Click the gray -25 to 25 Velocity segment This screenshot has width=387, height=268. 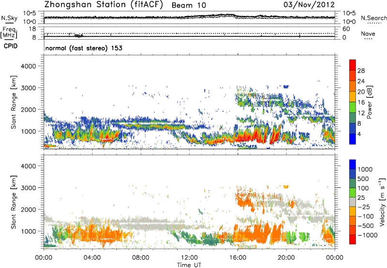pos(353,202)
